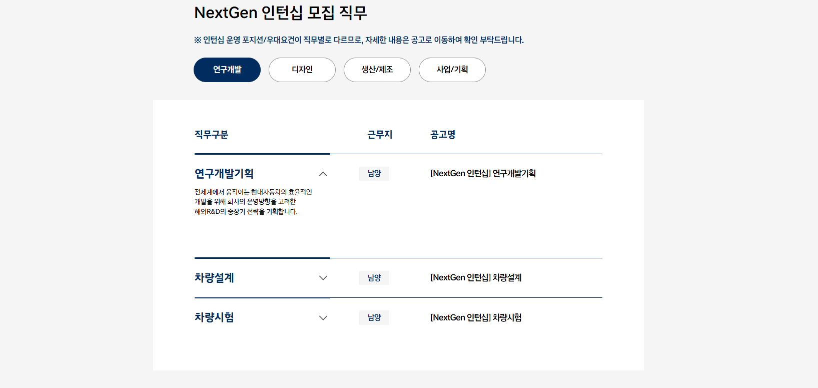Select the 연구개발 category filter

[227, 70]
